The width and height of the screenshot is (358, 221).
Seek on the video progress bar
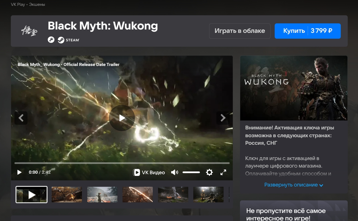(x=122, y=163)
